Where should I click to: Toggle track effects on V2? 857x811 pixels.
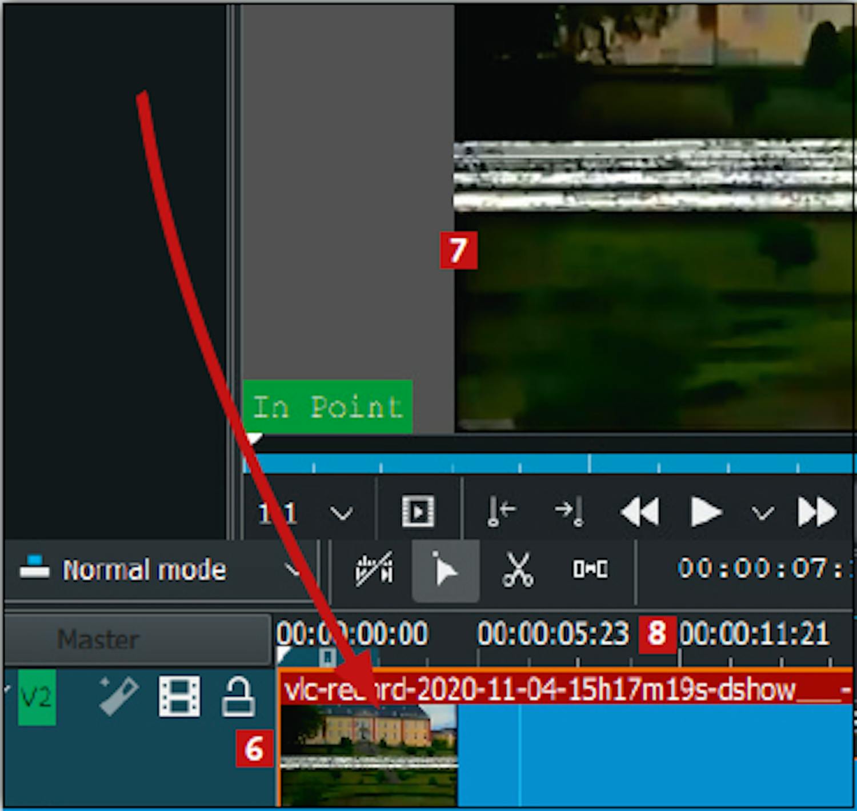tap(118, 696)
